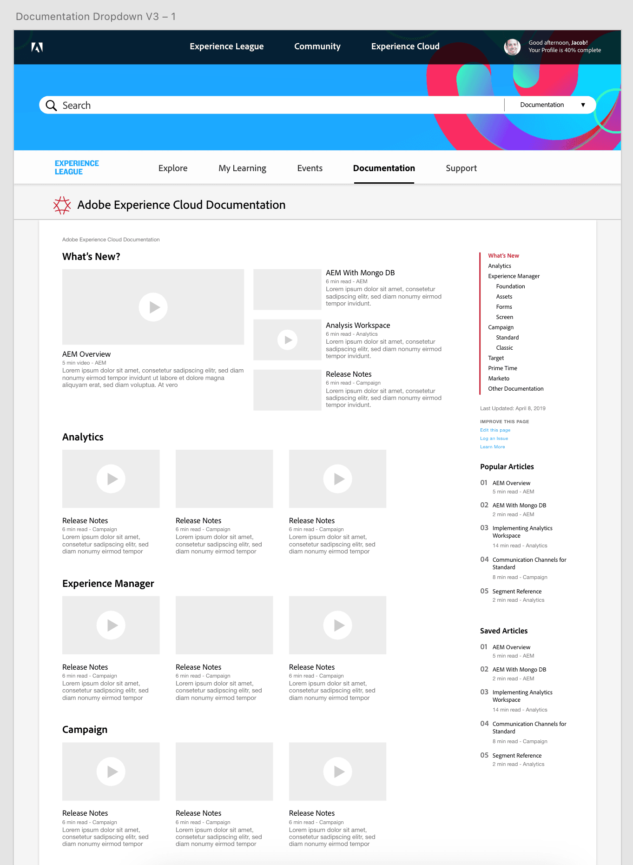
Task: Open Implementing Analytics Workspace in Saved Articles
Action: [x=522, y=696]
